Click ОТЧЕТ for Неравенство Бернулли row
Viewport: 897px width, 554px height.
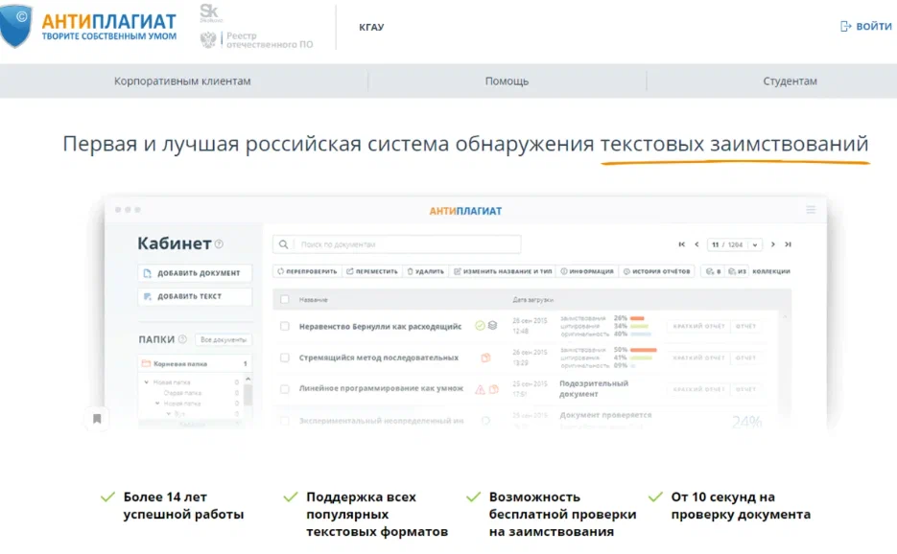[745, 326]
